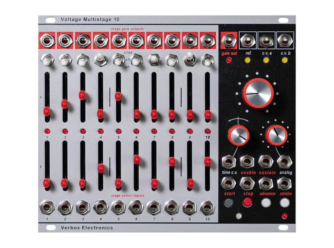Click the 'stage select inputs' label

[128, 195]
